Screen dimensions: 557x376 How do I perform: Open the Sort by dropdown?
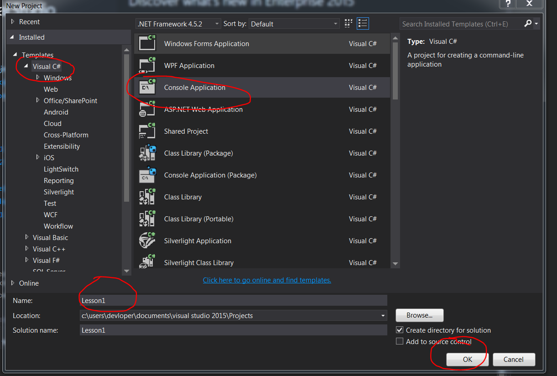pyautogui.click(x=295, y=24)
